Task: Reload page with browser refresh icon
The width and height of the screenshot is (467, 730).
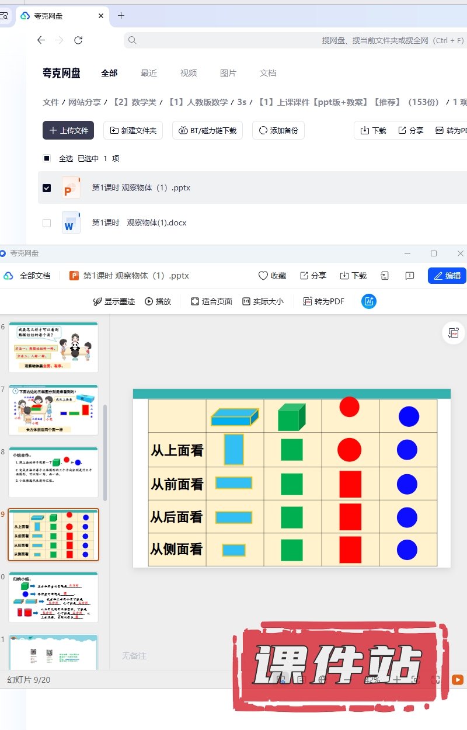Action: [x=78, y=40]
